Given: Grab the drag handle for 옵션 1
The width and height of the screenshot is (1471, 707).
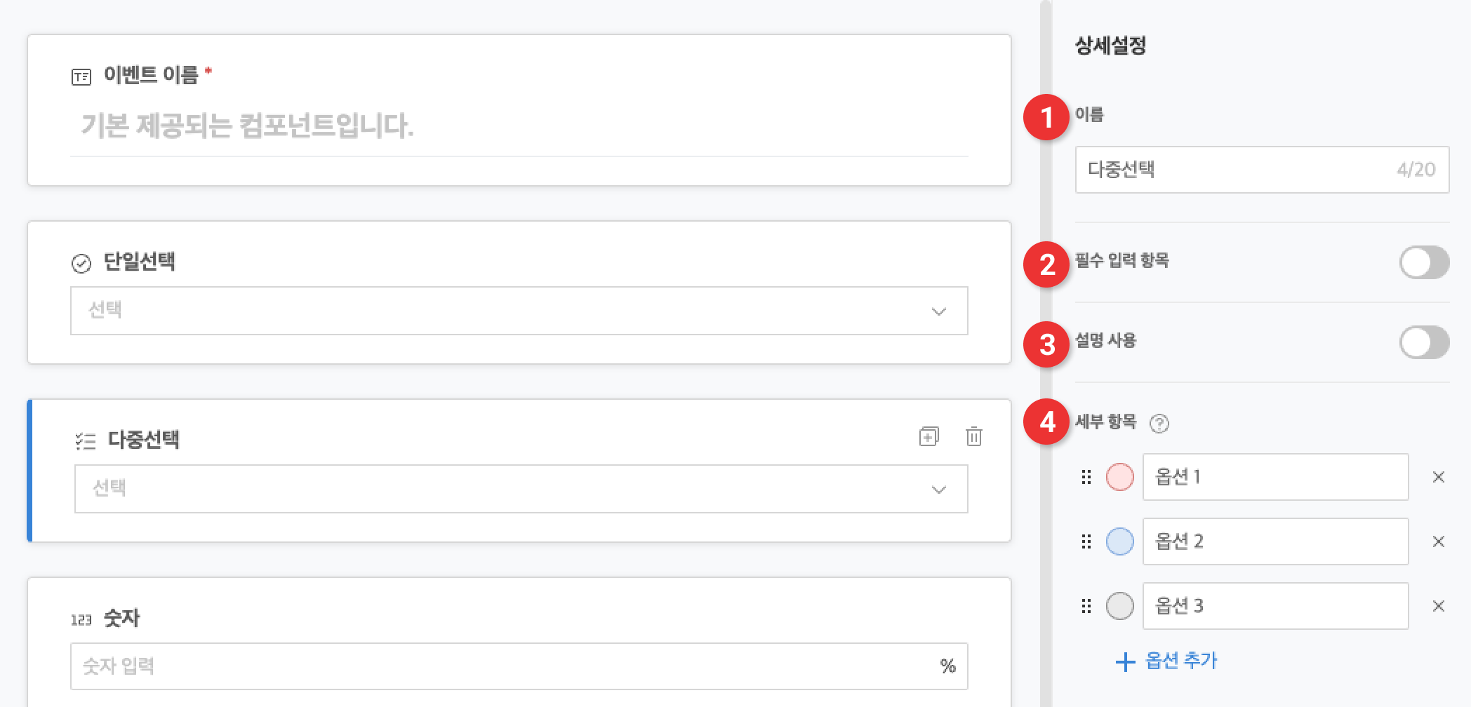Looking at the screenshot, I should pyautogui.click(x=1086, y=477).
